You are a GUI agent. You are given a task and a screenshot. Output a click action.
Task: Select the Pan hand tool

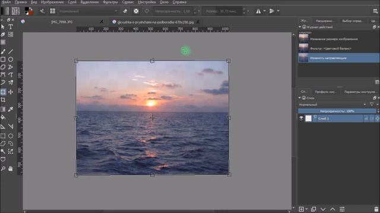click(x=11, y=169)
